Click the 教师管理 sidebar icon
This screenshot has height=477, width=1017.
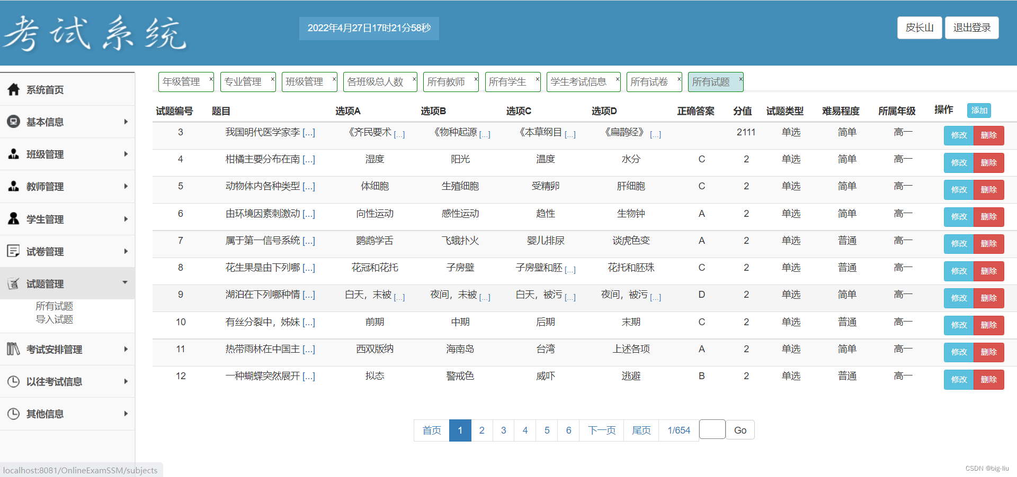pos(14,186)
